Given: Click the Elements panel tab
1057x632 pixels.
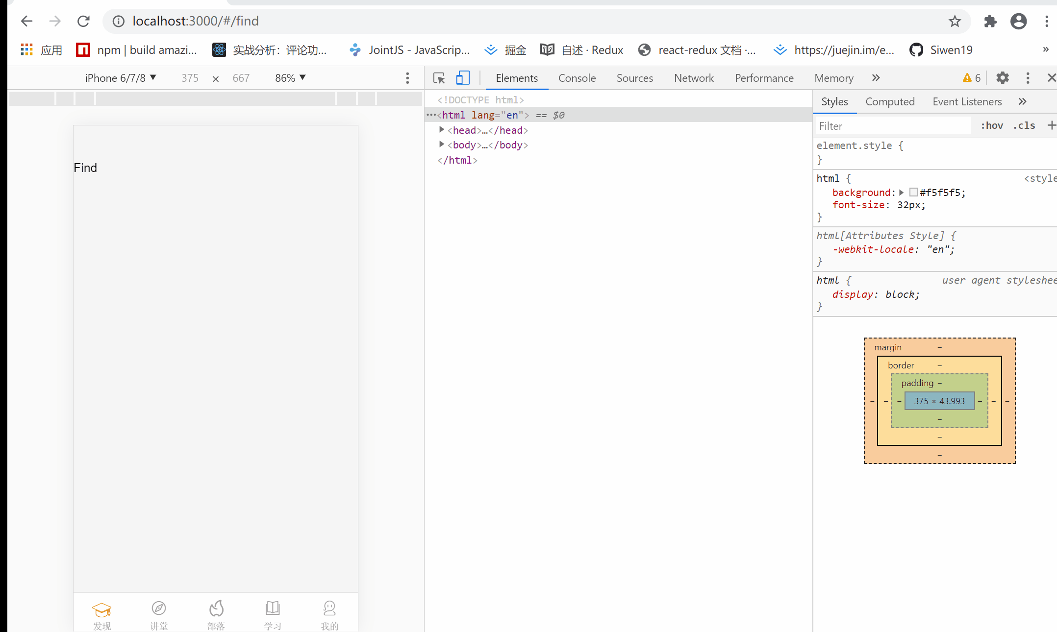Looking at the screenshot, I should click(x=516, y=78).
